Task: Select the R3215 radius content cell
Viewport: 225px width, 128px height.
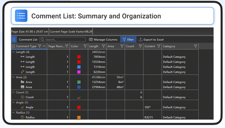Action: click(x=149, y=117)
